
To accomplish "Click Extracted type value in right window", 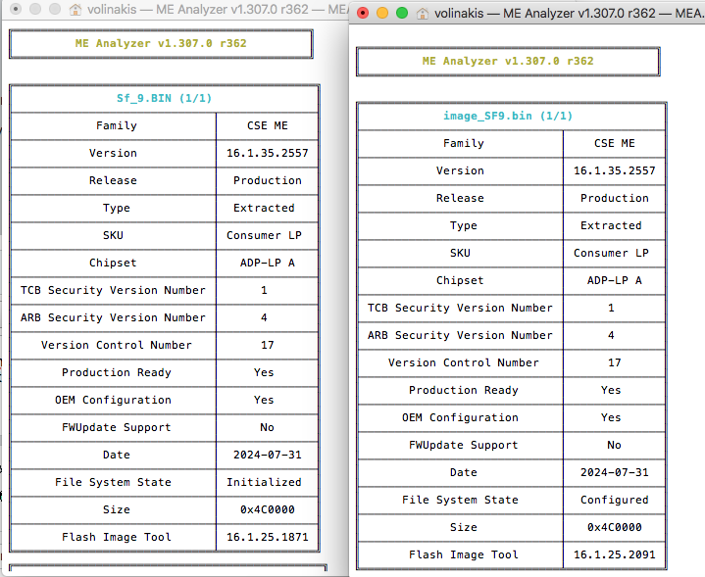I will (x=611, y=225).
